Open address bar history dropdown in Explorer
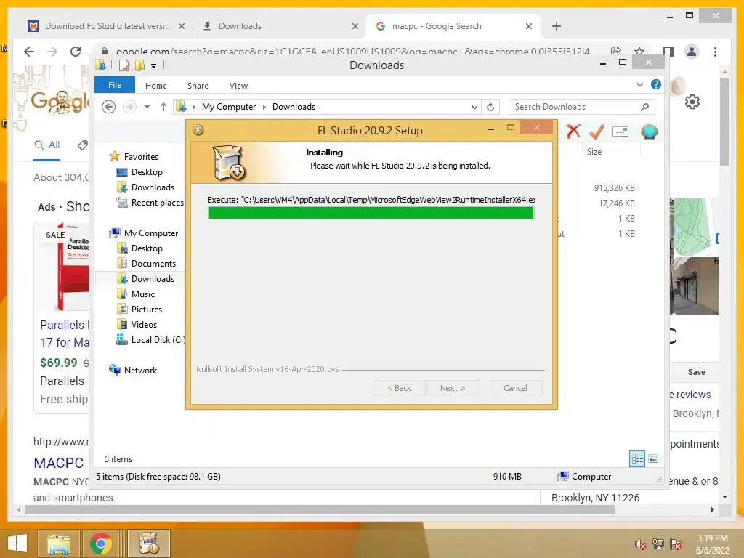744x558 pixels. pyautogui.click(x=474, y=108)
